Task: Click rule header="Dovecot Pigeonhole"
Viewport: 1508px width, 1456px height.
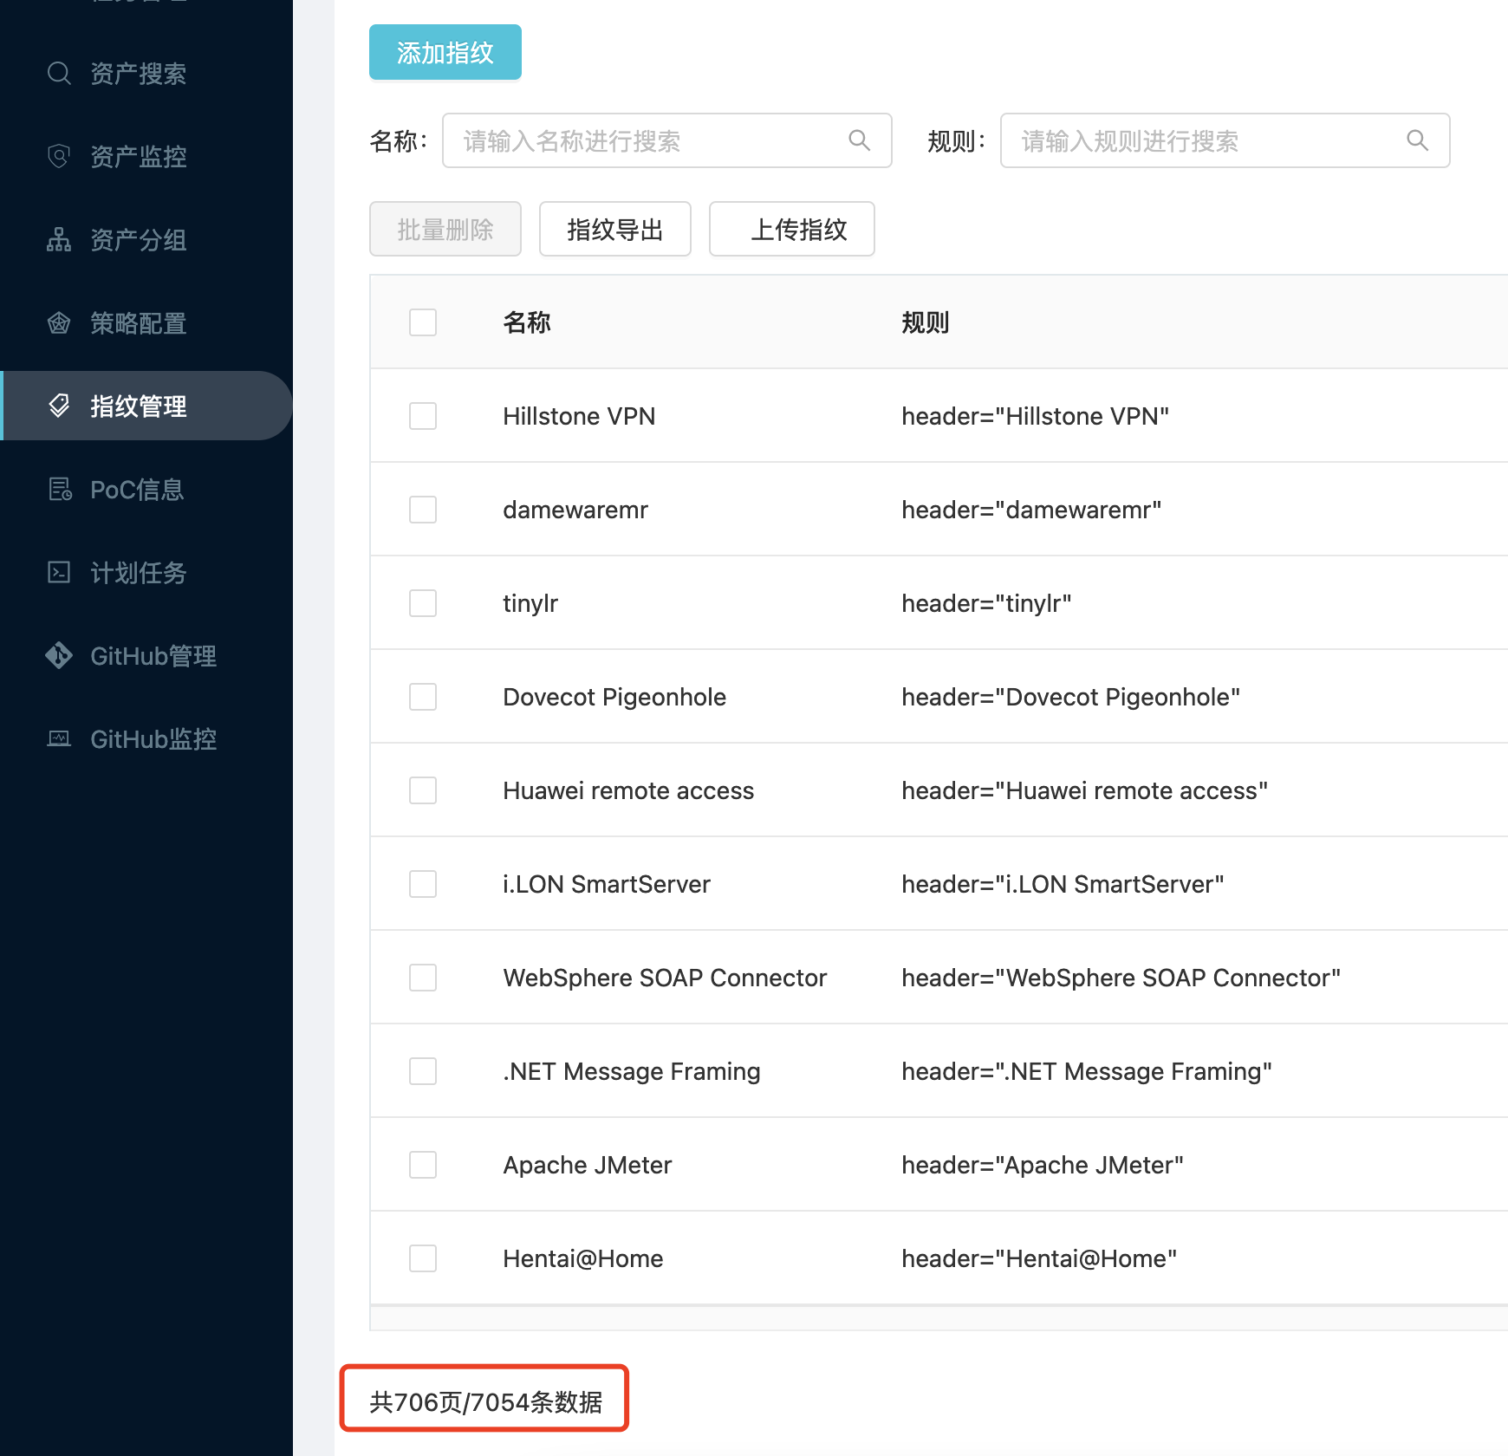Action: coord(1071,697)
